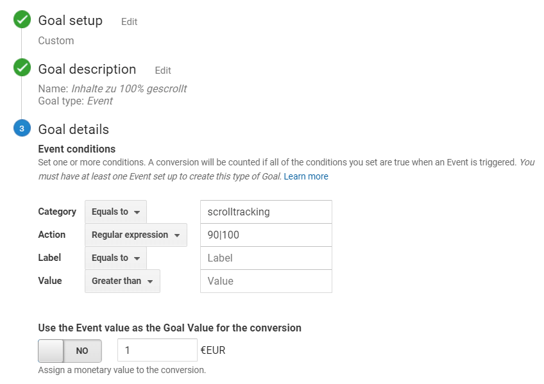The width and height of the screenshot is (544, 384).
Task: Click the goal name 'Inhalte zu 100% gescrollt'
Action: pyautogui.click(x=129, y=89)
